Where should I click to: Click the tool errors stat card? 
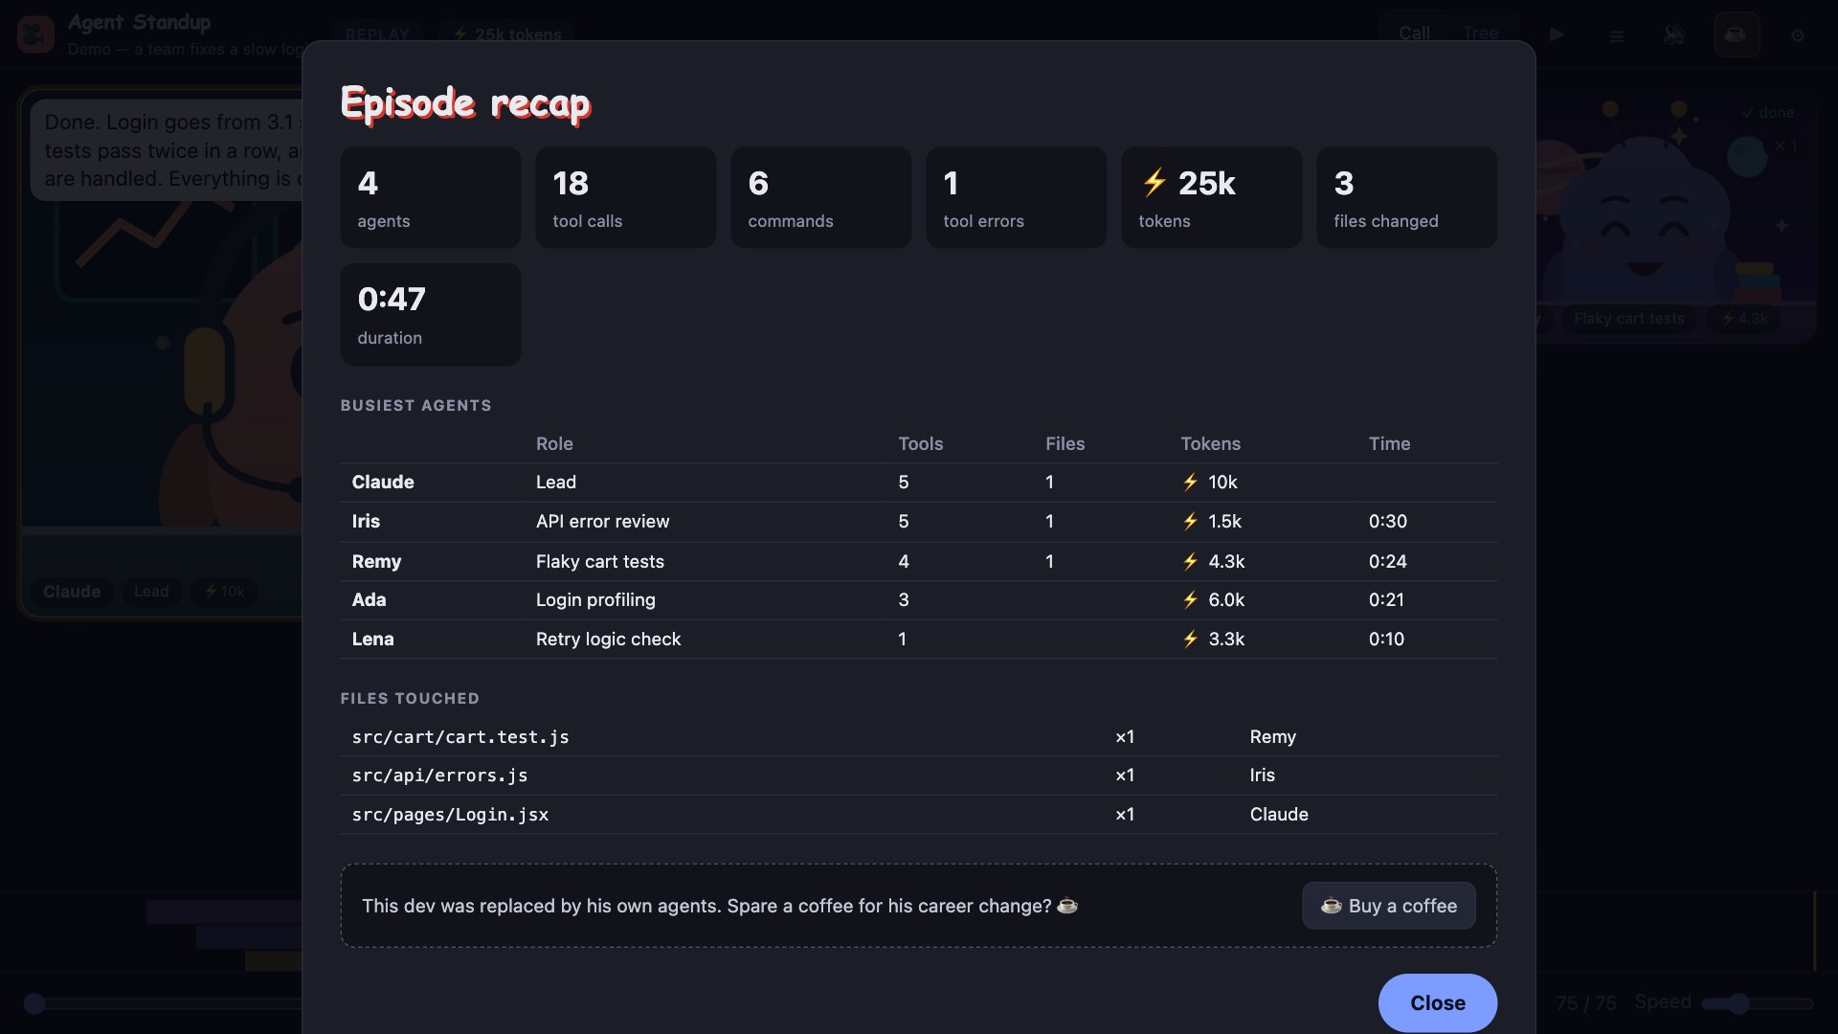(x=1017, y=197)
